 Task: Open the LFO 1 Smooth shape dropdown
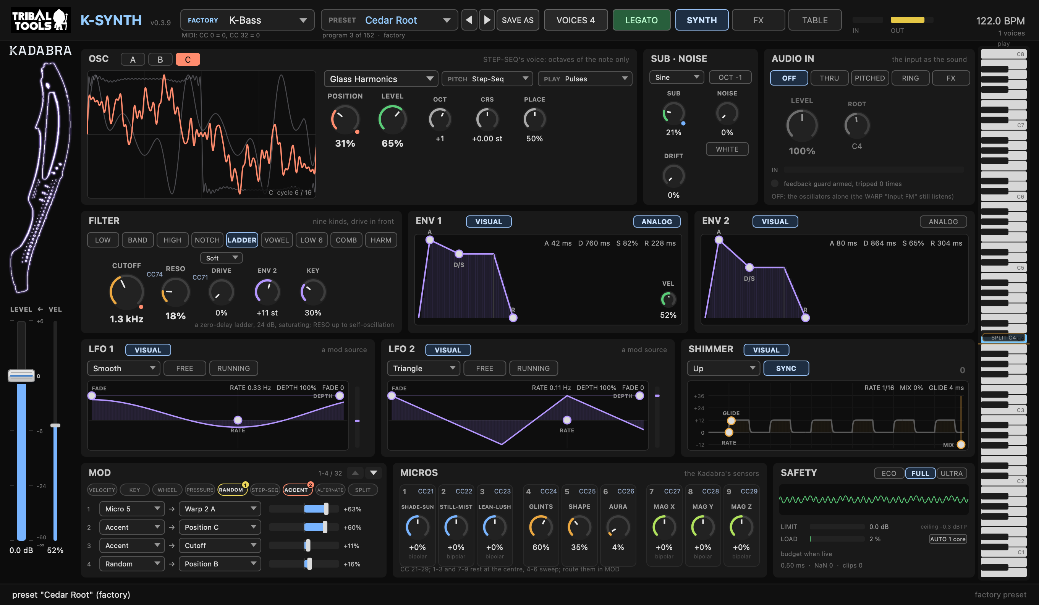[124, 368]
